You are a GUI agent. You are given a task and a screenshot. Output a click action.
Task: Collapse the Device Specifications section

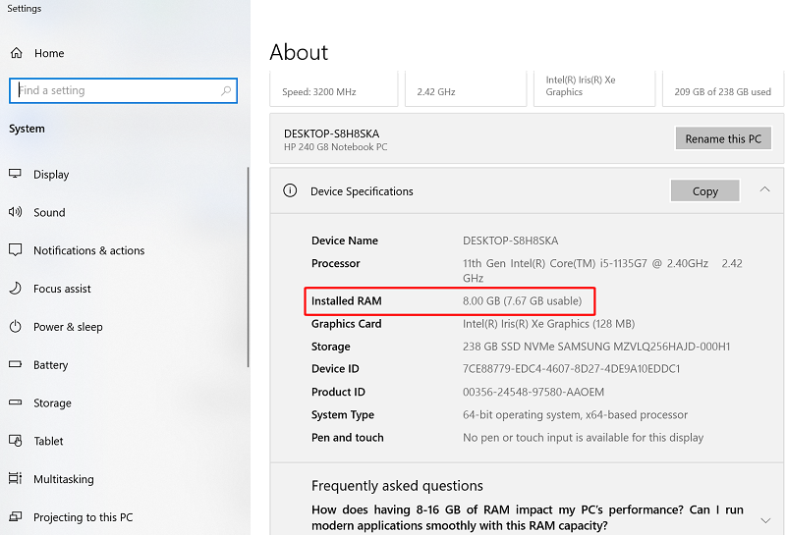point(764,189)
